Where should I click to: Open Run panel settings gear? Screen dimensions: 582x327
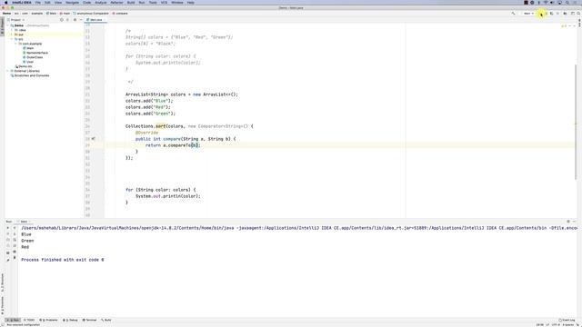[x=567, y=222]
